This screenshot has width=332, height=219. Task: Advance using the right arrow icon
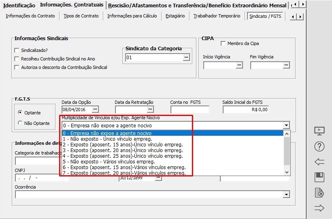pyautogui.click(x=319, y=208)
